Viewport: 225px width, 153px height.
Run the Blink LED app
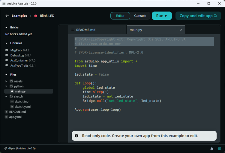pyautogui.click(x=162, y=16)
